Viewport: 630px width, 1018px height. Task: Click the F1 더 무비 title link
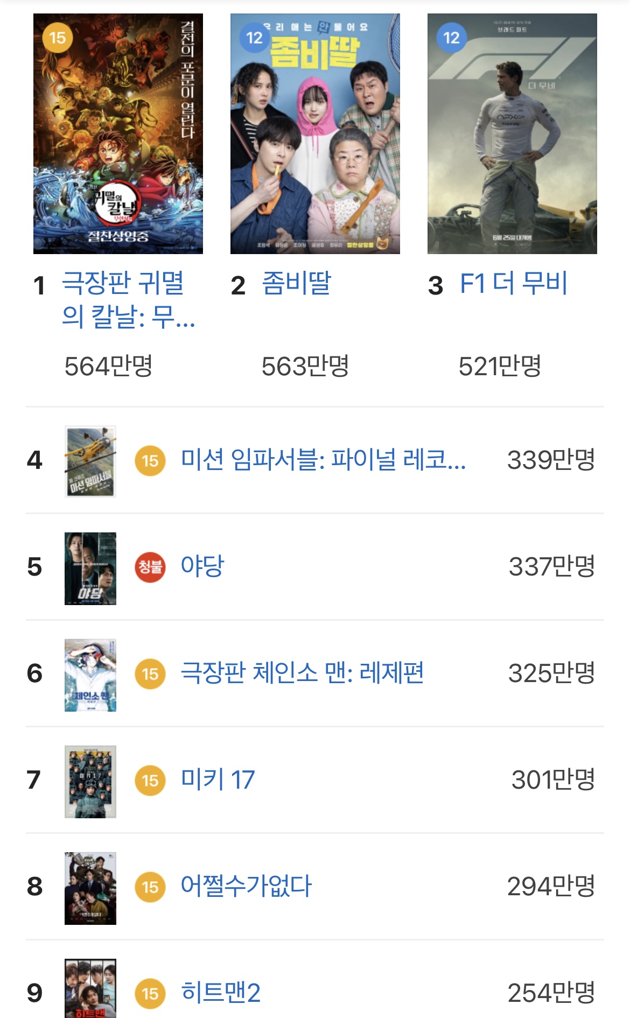(x=514, y=283)
